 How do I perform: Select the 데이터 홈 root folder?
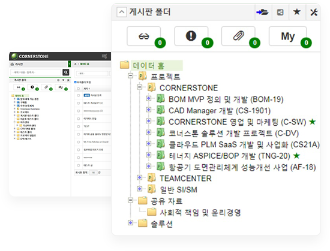(x=148, y=65)
